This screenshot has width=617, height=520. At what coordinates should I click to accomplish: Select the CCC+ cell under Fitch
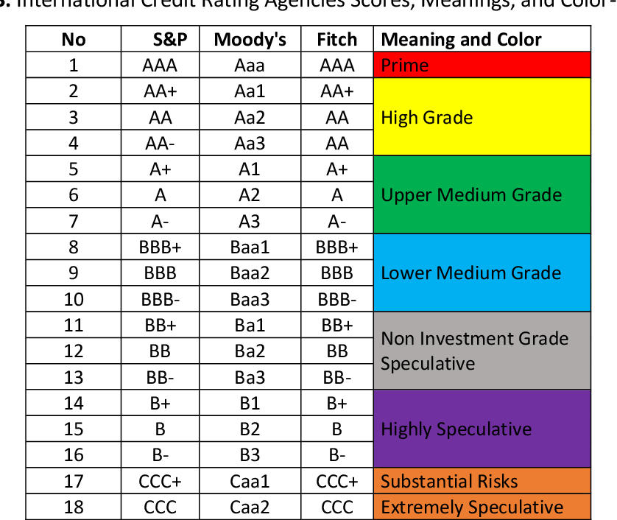coord(337,481)
